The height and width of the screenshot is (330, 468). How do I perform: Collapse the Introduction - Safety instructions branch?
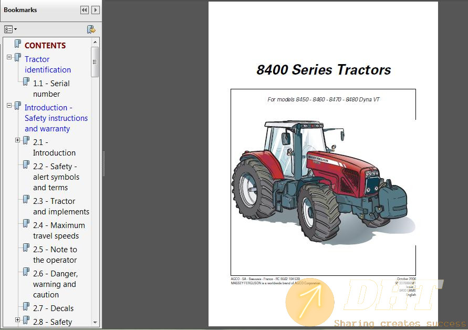pyautogui.click(x=9, y=105)
